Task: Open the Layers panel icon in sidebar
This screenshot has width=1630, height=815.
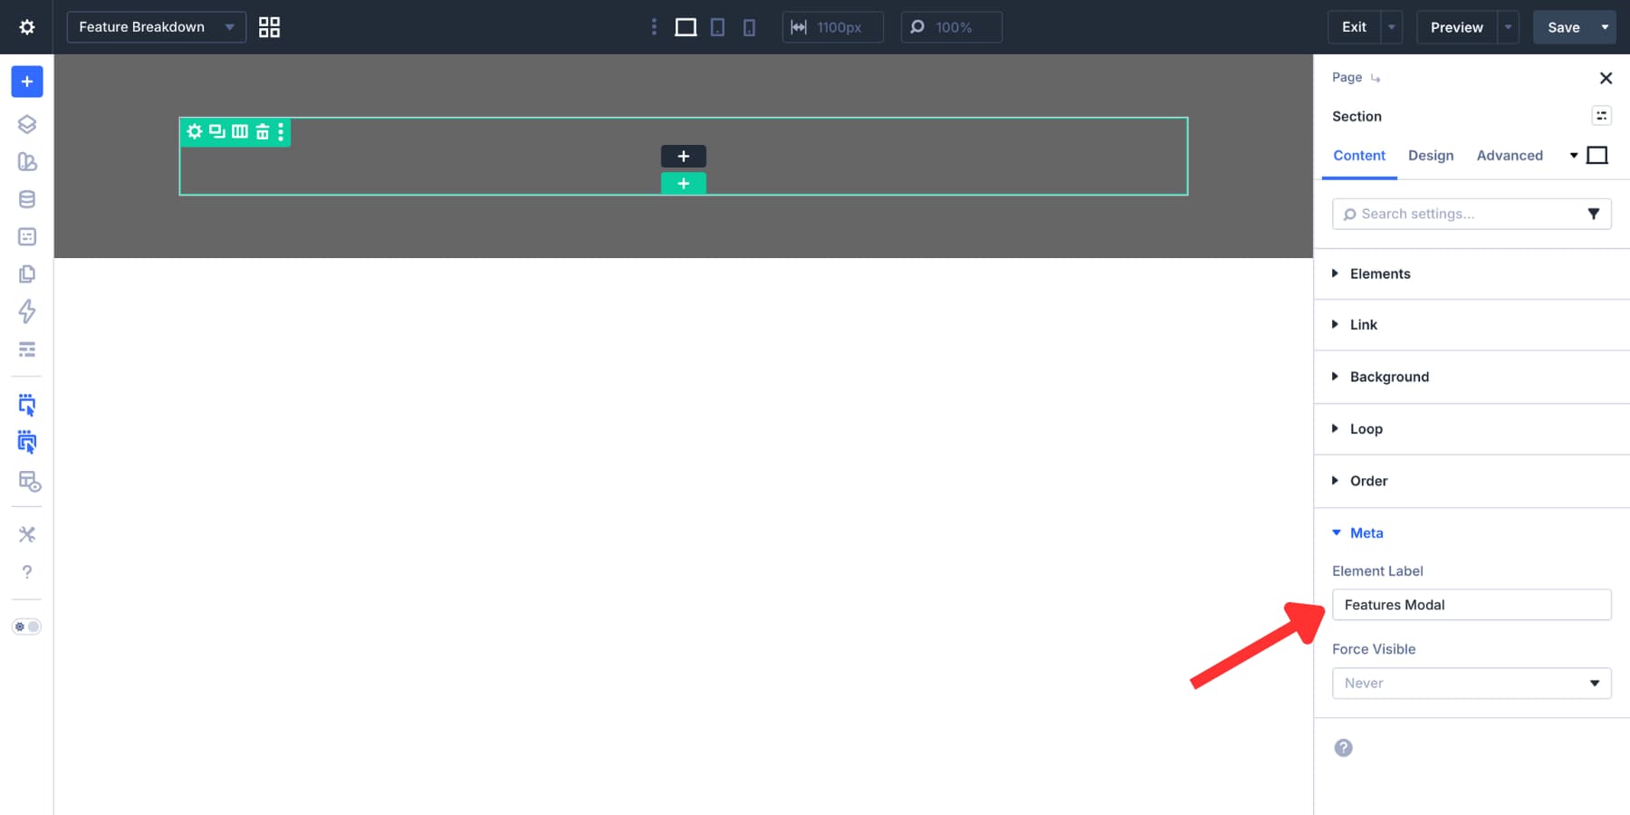Action: (27, 124)
